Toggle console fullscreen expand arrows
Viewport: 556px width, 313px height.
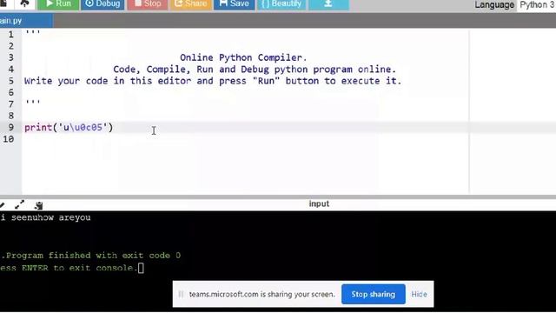[x=19, y=205]
